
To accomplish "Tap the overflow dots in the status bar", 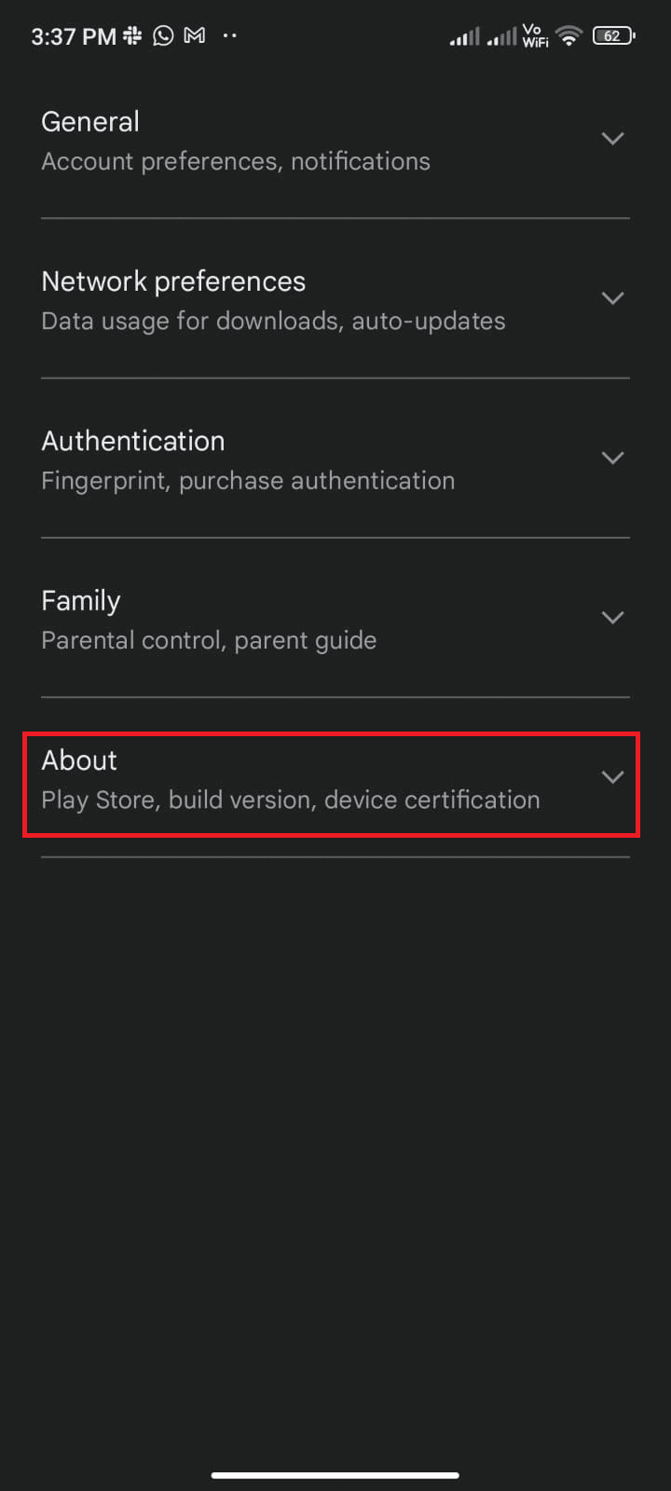I will coord(229,35).
